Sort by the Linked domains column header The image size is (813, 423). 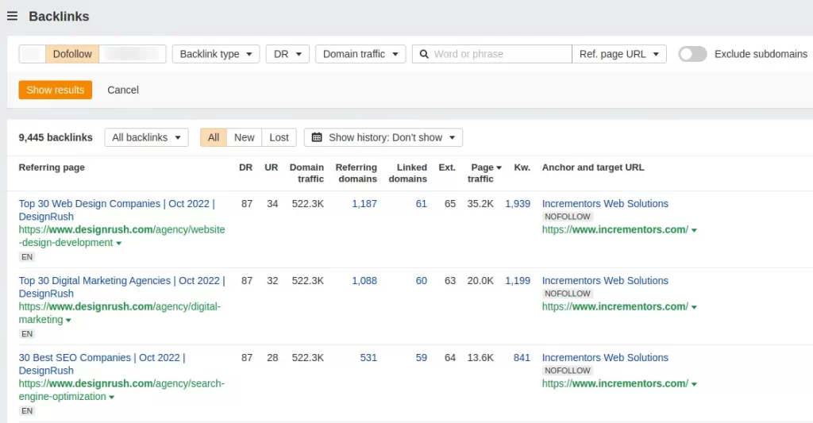[x=408, y=173]
